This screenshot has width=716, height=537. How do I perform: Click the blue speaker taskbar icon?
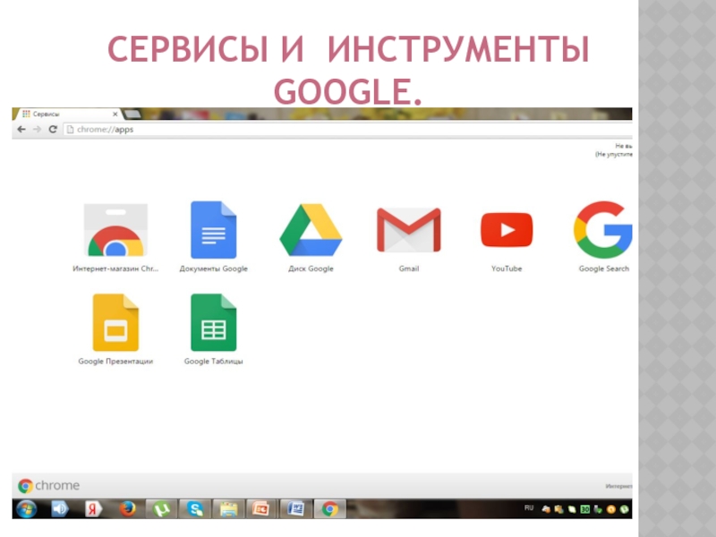[x=60, y=508]
